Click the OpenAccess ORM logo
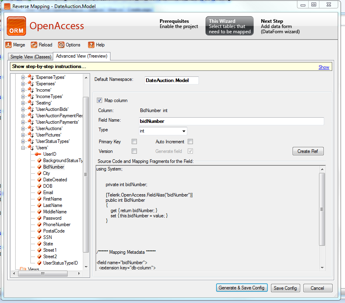 tap(16, 26)
